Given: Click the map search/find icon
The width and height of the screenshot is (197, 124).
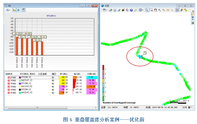Looking at the screenshot, I should [119, 10].
